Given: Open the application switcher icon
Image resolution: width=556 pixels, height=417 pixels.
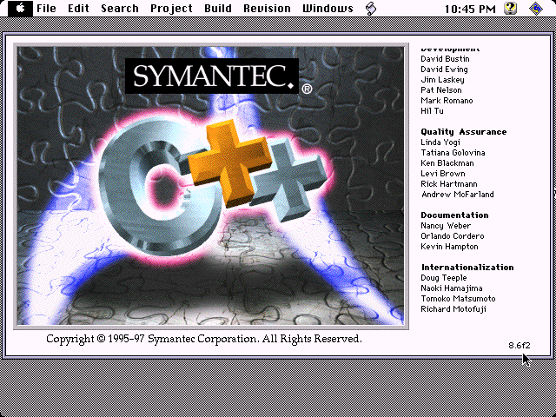Looking at the screenshot, I should pyautogui.click(x=536, y=8).
